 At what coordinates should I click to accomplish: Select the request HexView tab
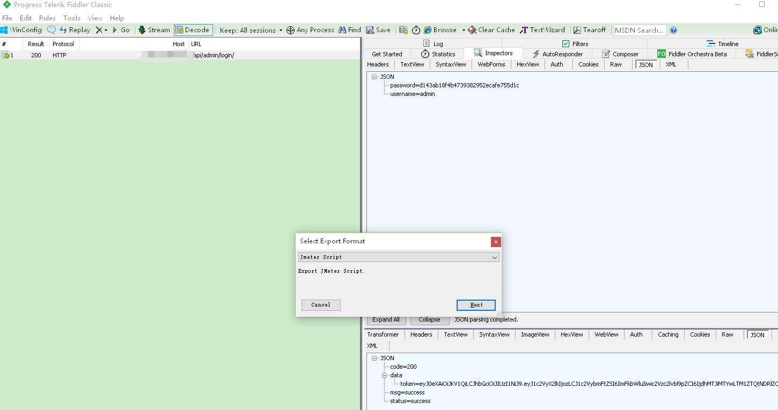tap(528, 64)
